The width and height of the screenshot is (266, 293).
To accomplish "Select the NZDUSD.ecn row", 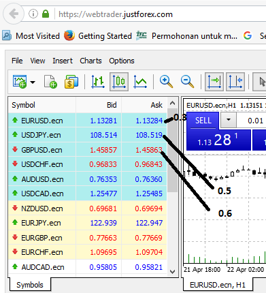I will [x=88, y=209].
